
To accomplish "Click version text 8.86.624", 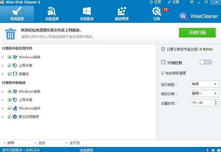I will [33, 150].
